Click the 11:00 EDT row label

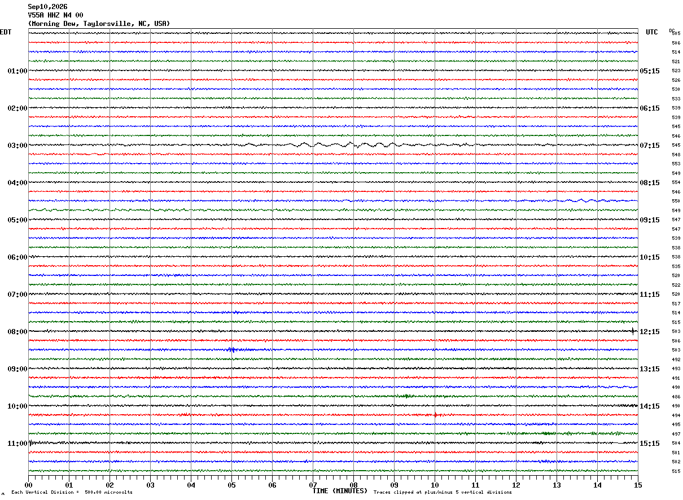click(x=17, y=444)
